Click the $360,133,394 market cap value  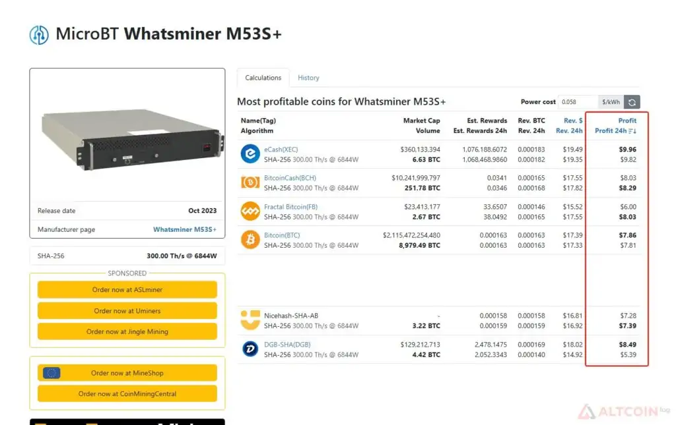(x=421, y=150)
